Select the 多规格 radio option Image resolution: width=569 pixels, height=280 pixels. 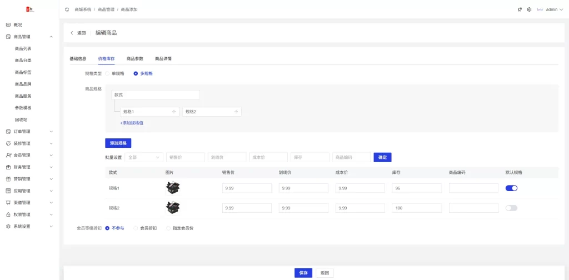143,73
